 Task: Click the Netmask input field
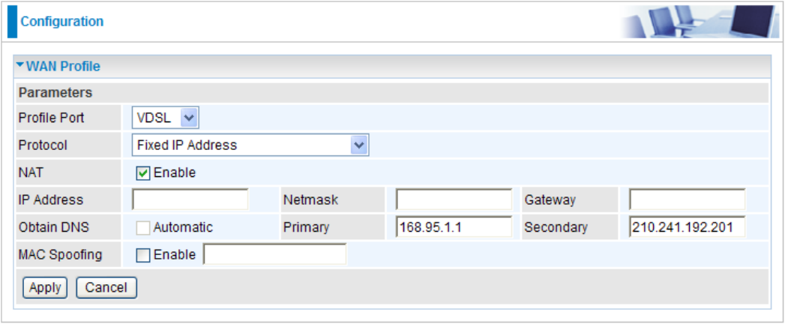(x=454, y=199)
